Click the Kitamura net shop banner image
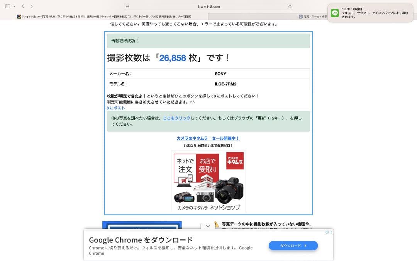This screenshot has height=261, width=417. (208, 181)
